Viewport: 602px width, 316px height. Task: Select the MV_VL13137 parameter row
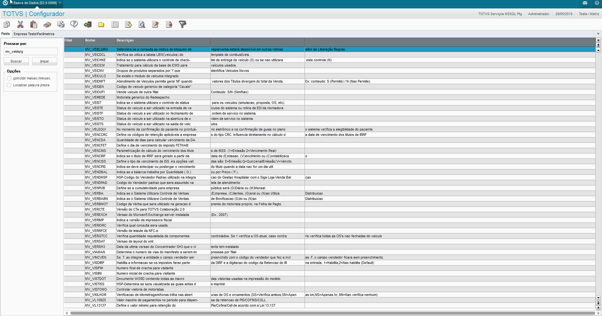click(x=329, y=305)
